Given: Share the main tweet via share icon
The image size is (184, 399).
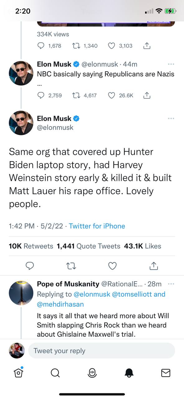Looking at the screenshot, I should click(153, 266).
